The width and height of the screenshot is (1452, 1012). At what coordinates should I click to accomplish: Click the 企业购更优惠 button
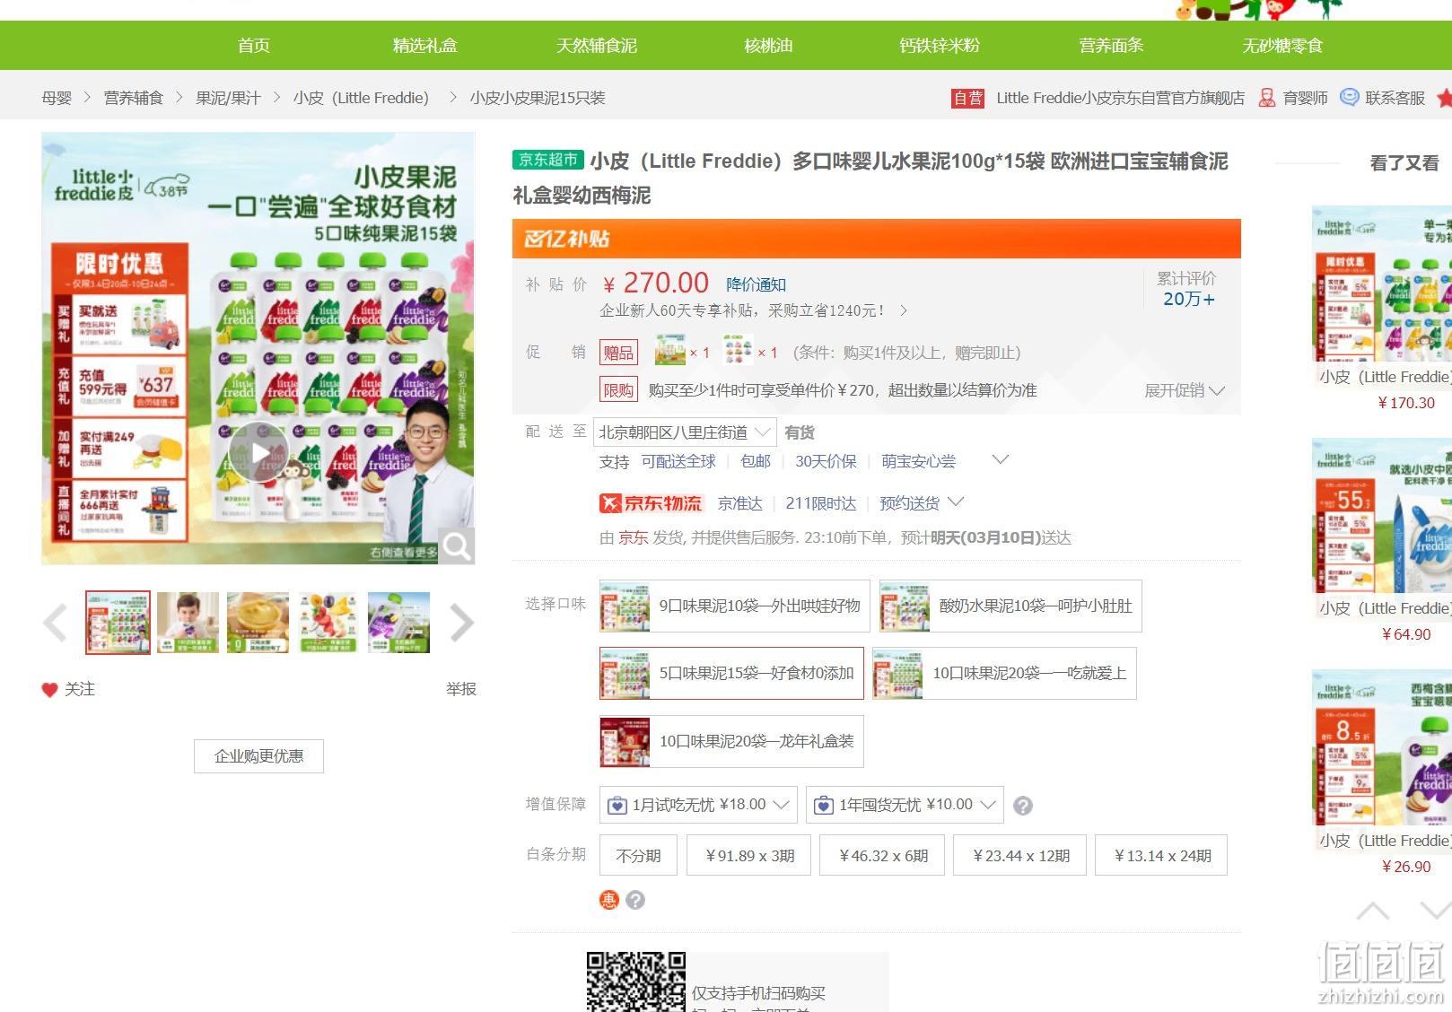pos(258,756)
